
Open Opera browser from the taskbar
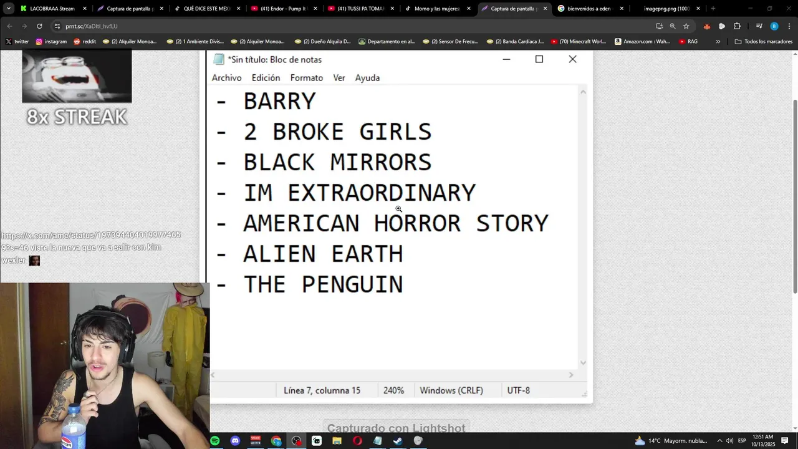[357, 441]
